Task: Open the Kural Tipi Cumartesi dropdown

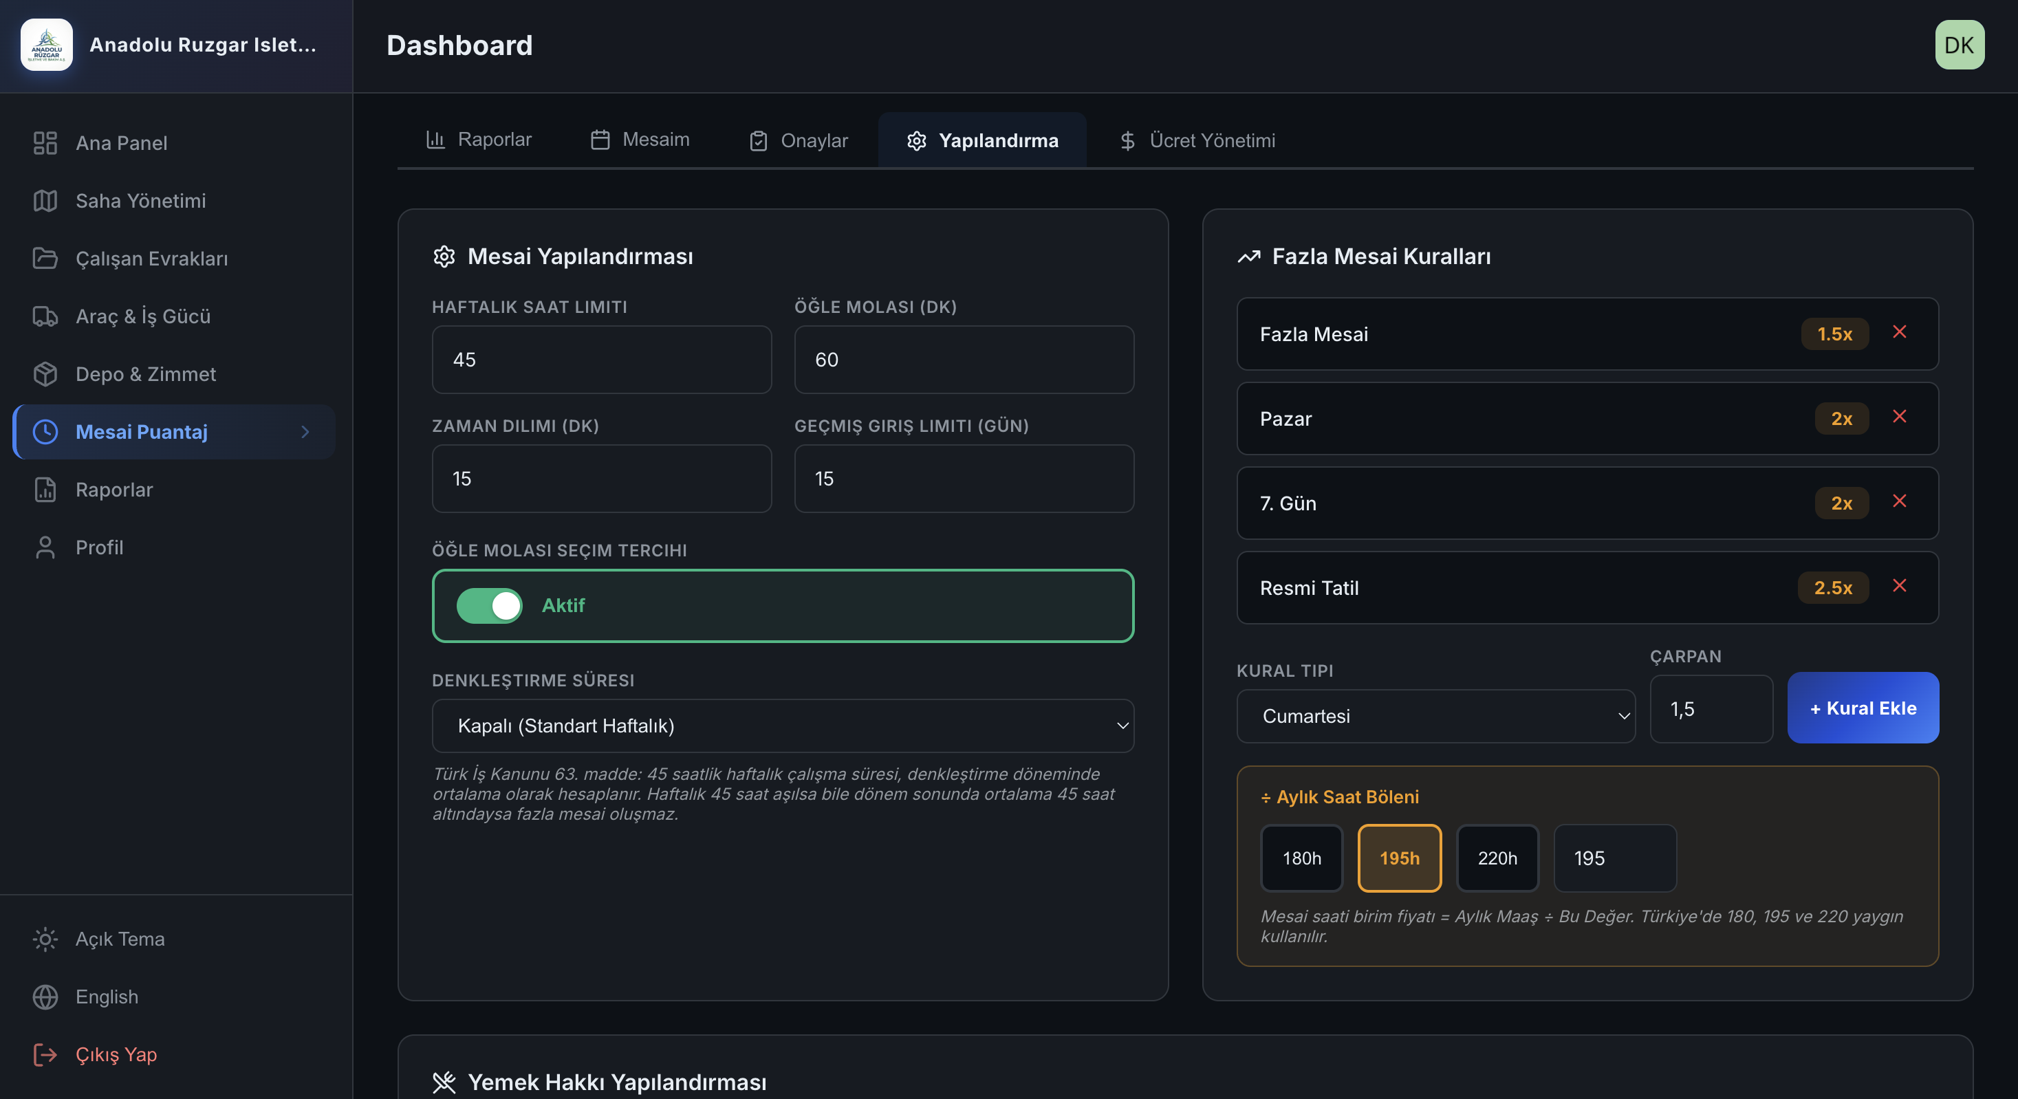Action: click(x=1435, y=716)
